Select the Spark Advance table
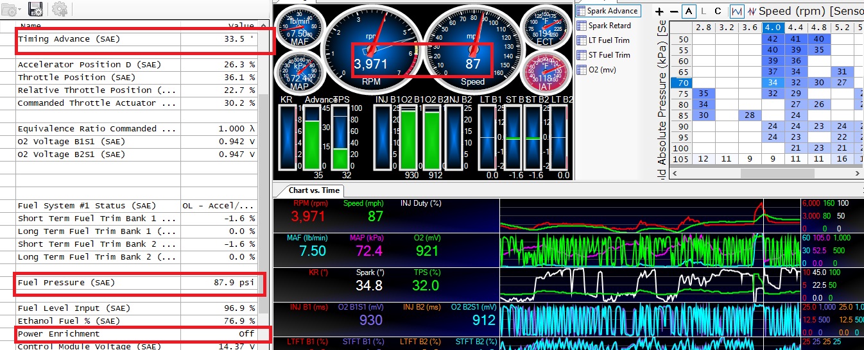This screenshot has height=350, width=864. tap(612, 11)
